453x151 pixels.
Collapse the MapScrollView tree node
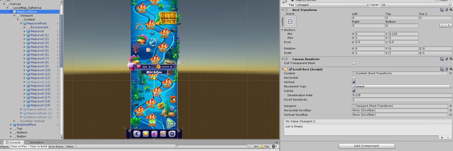click(x=11, y=12)
